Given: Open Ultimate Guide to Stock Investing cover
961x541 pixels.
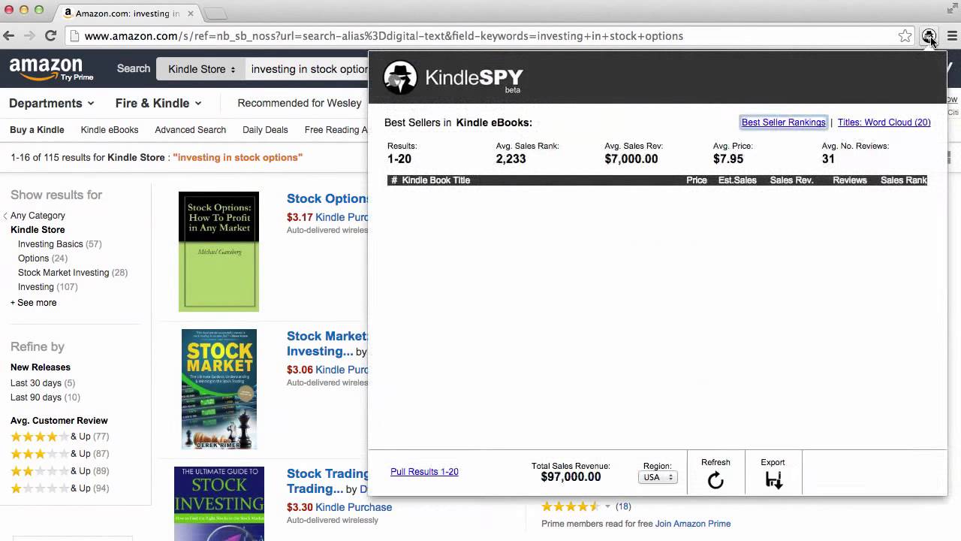Looking at the screenshot, I should click(219, 504).
